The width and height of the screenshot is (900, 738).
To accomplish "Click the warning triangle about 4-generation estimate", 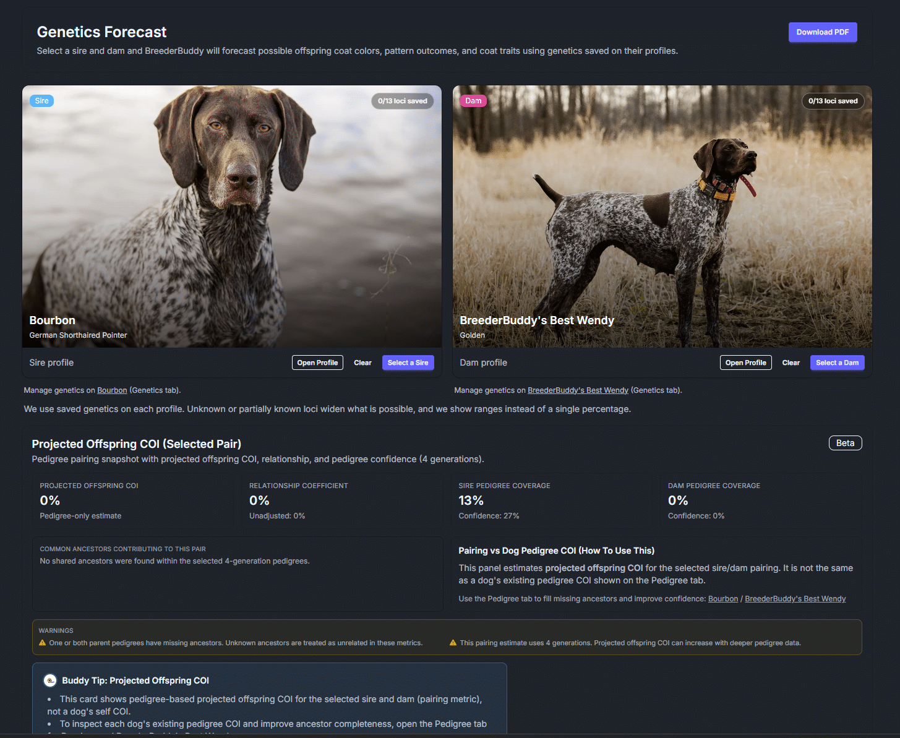I will click(453, 643).
